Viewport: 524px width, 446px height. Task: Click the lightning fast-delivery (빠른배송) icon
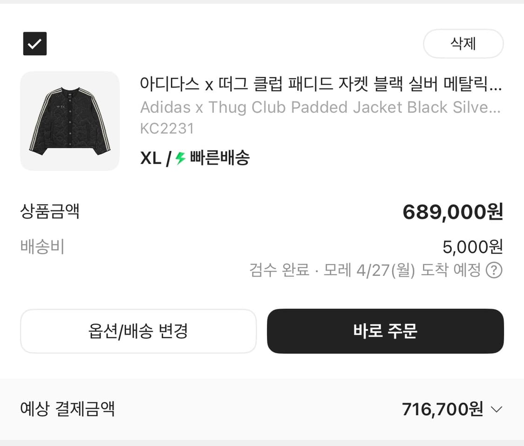[179, 158]
